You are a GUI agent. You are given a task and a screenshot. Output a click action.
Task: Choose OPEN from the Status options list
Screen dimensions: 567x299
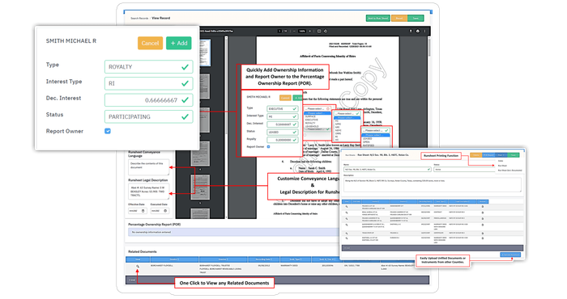coord(366,142)
